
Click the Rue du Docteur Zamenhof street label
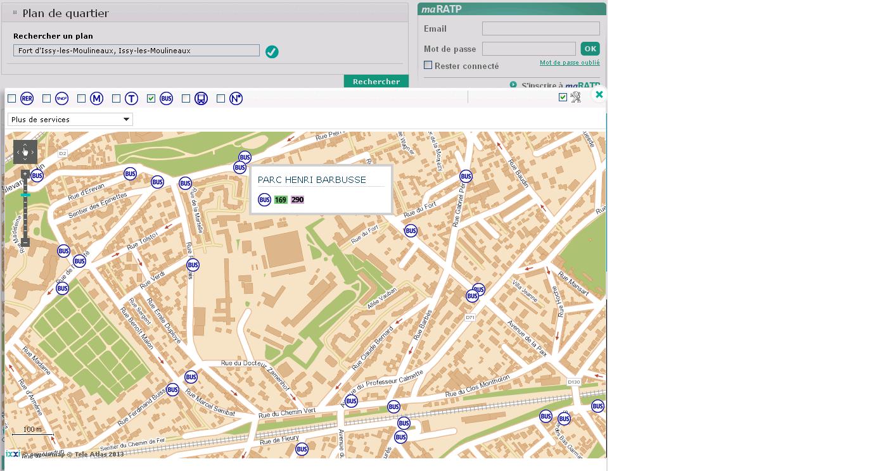(255, 375)
